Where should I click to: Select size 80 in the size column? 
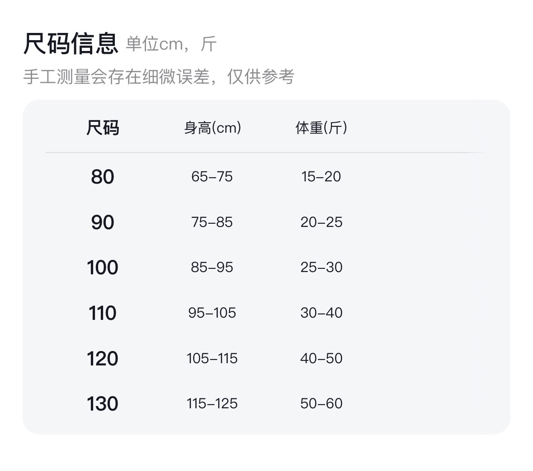pos(103,177)
